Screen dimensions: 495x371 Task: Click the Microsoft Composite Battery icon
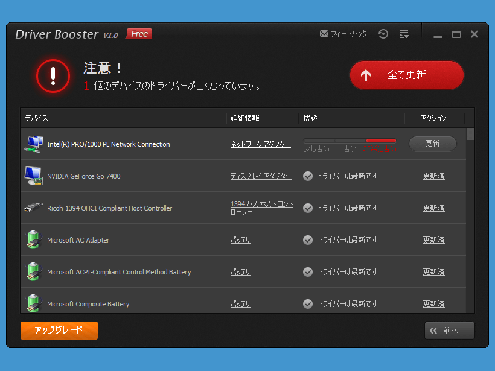[x=33, y=303]
